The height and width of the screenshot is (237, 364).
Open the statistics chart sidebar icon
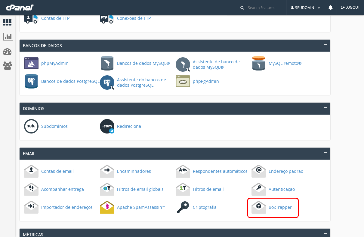[7, 37]
